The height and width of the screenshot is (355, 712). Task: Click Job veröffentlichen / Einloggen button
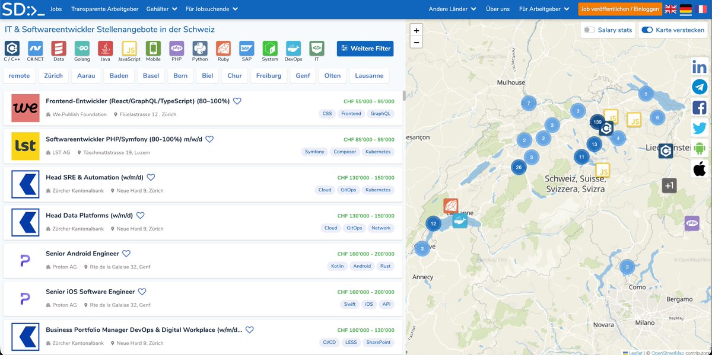pos(620,9)
